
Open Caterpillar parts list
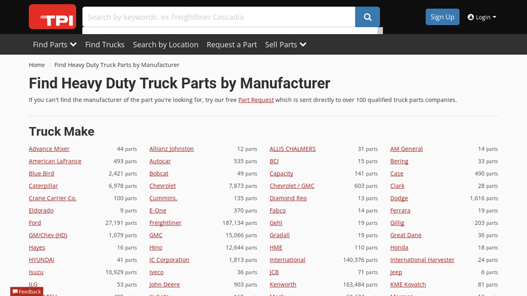(x=43, y=186)
